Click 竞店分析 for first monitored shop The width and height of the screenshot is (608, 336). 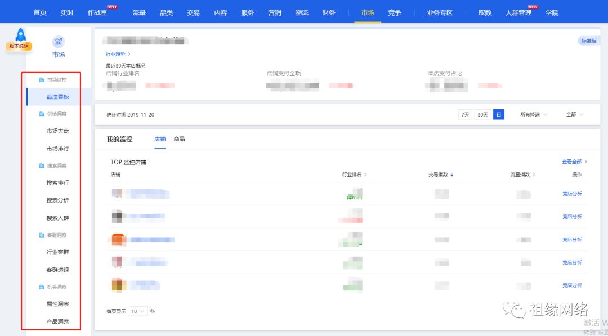[x=572, y=194]
